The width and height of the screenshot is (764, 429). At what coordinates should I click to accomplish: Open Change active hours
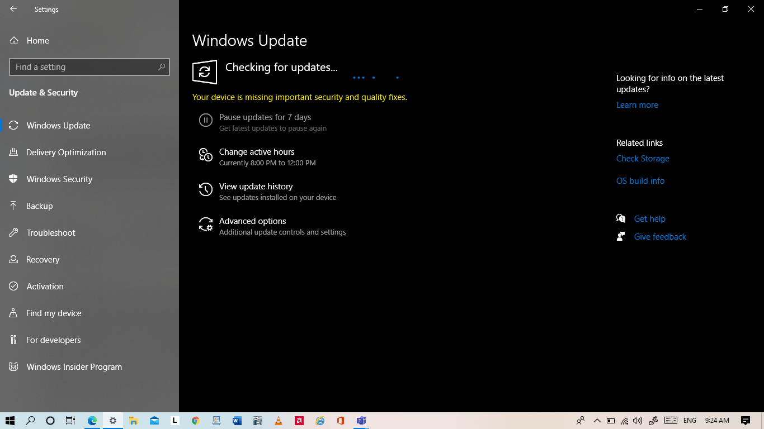[x=257, y=152]
